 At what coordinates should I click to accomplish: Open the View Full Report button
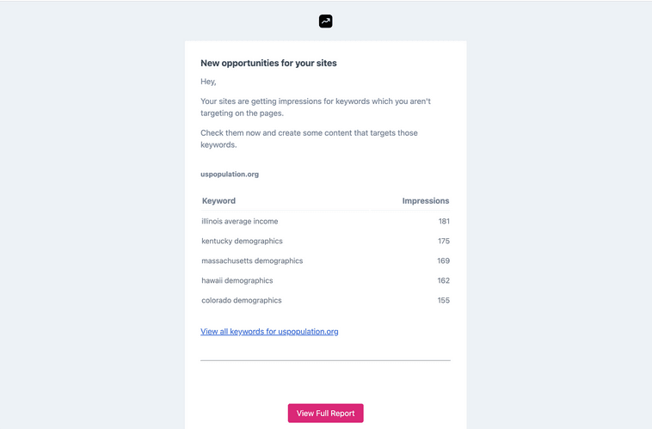[326, 414]
